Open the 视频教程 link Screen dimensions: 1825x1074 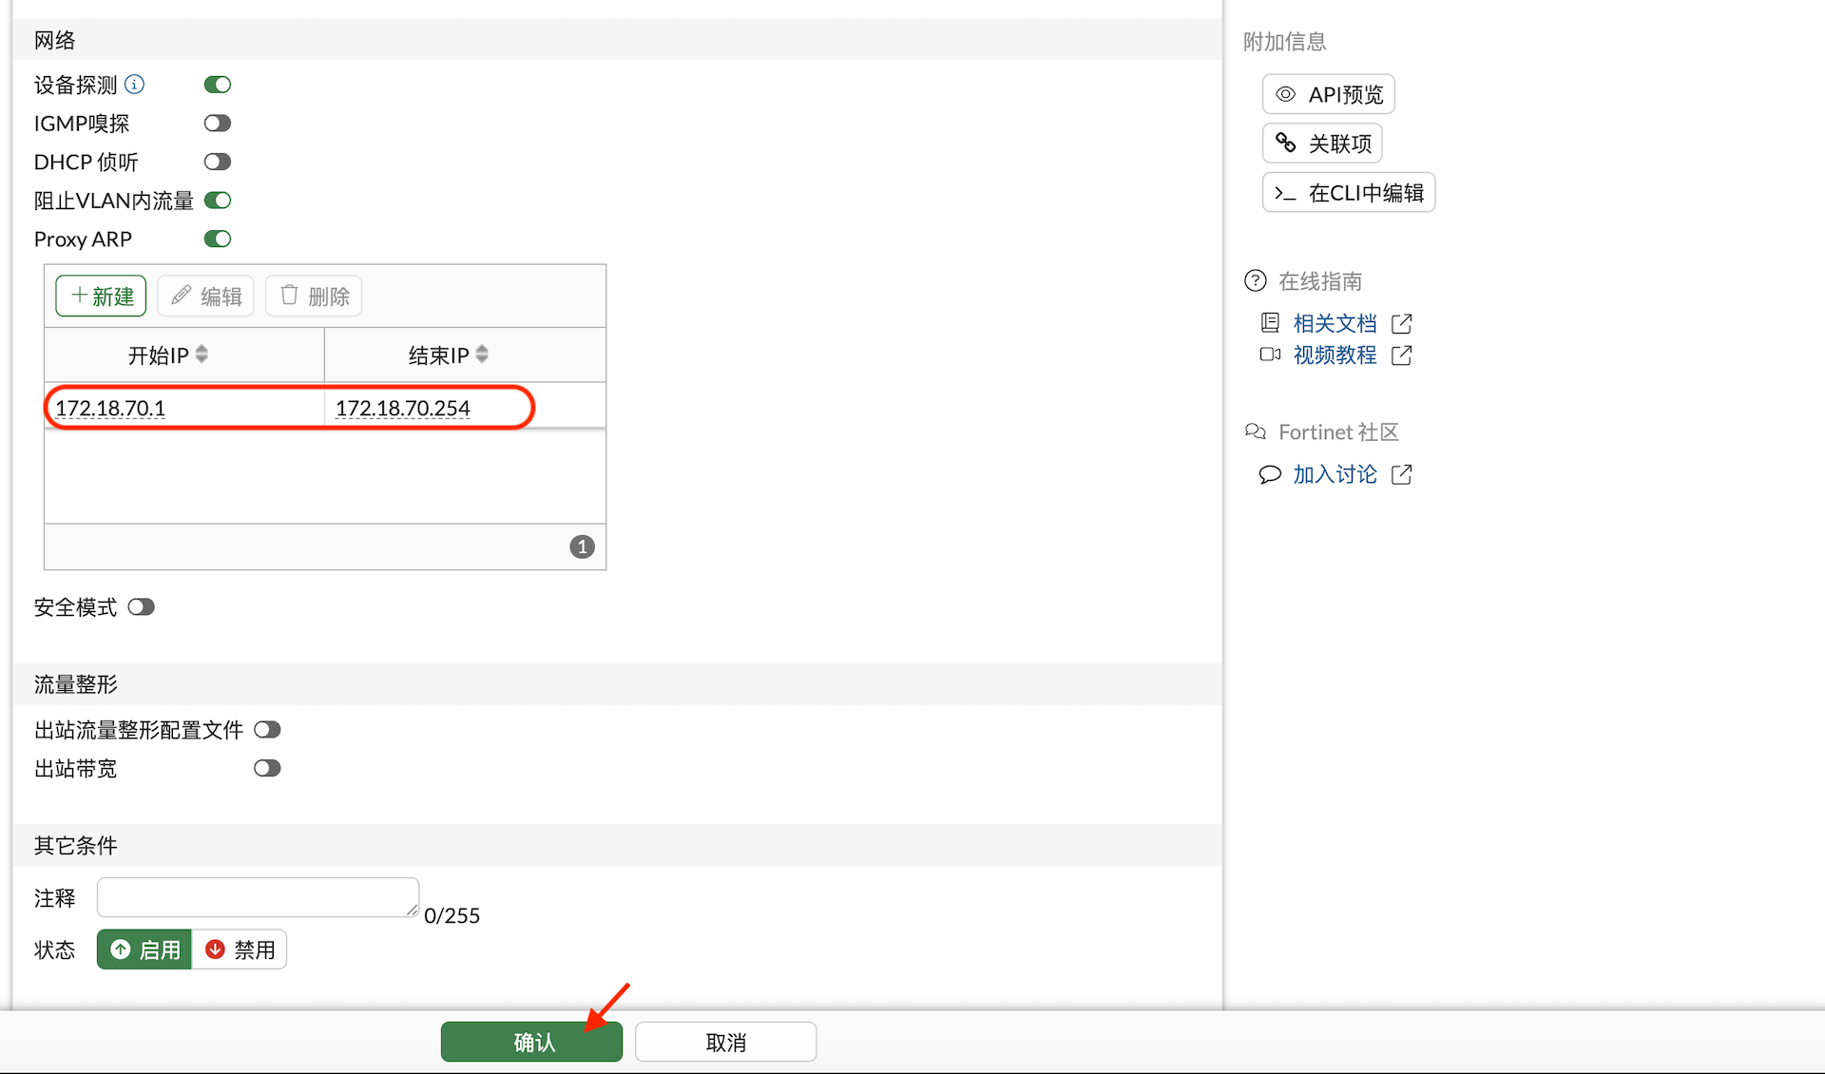[x=1335, y=355]
